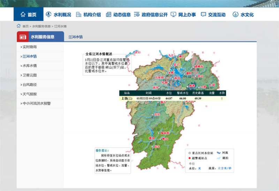Click the home icon in 首页 nav button

[x=23, y=14]
